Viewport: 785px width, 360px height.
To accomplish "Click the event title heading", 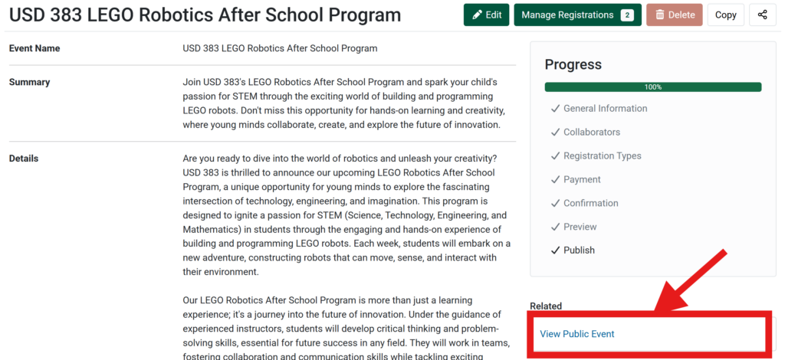I will pos(205,15).
